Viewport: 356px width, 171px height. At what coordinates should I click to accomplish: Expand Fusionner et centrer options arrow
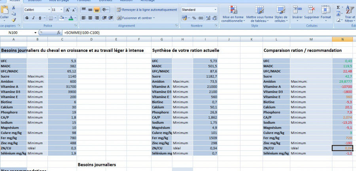(154, 18)
